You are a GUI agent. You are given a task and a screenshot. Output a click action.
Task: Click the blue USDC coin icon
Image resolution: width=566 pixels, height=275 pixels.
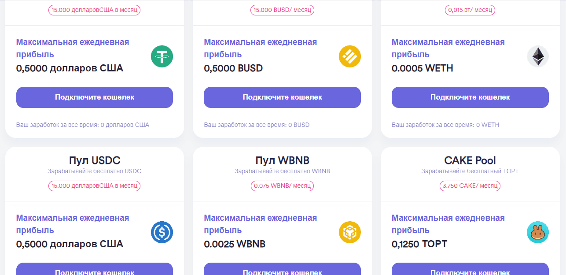(162, 232)
